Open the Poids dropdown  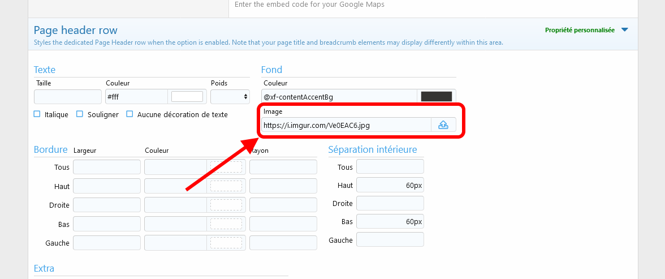click(230, 97)
